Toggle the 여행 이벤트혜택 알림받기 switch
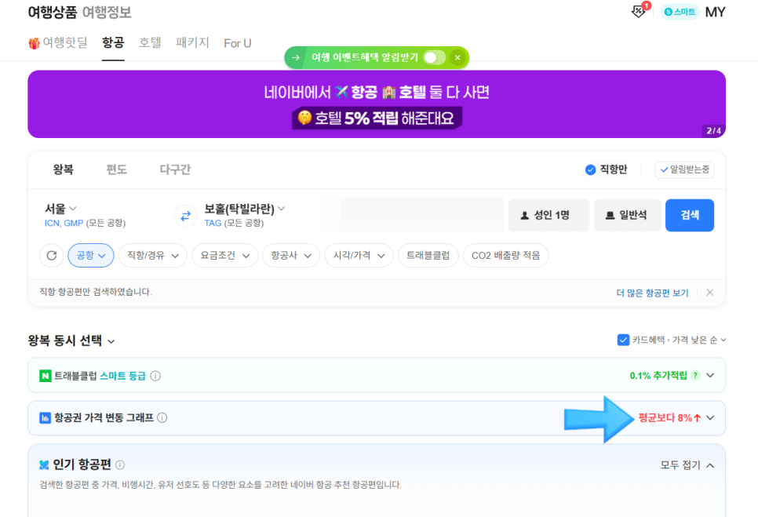The image size is (758, 517). point(434,57)
